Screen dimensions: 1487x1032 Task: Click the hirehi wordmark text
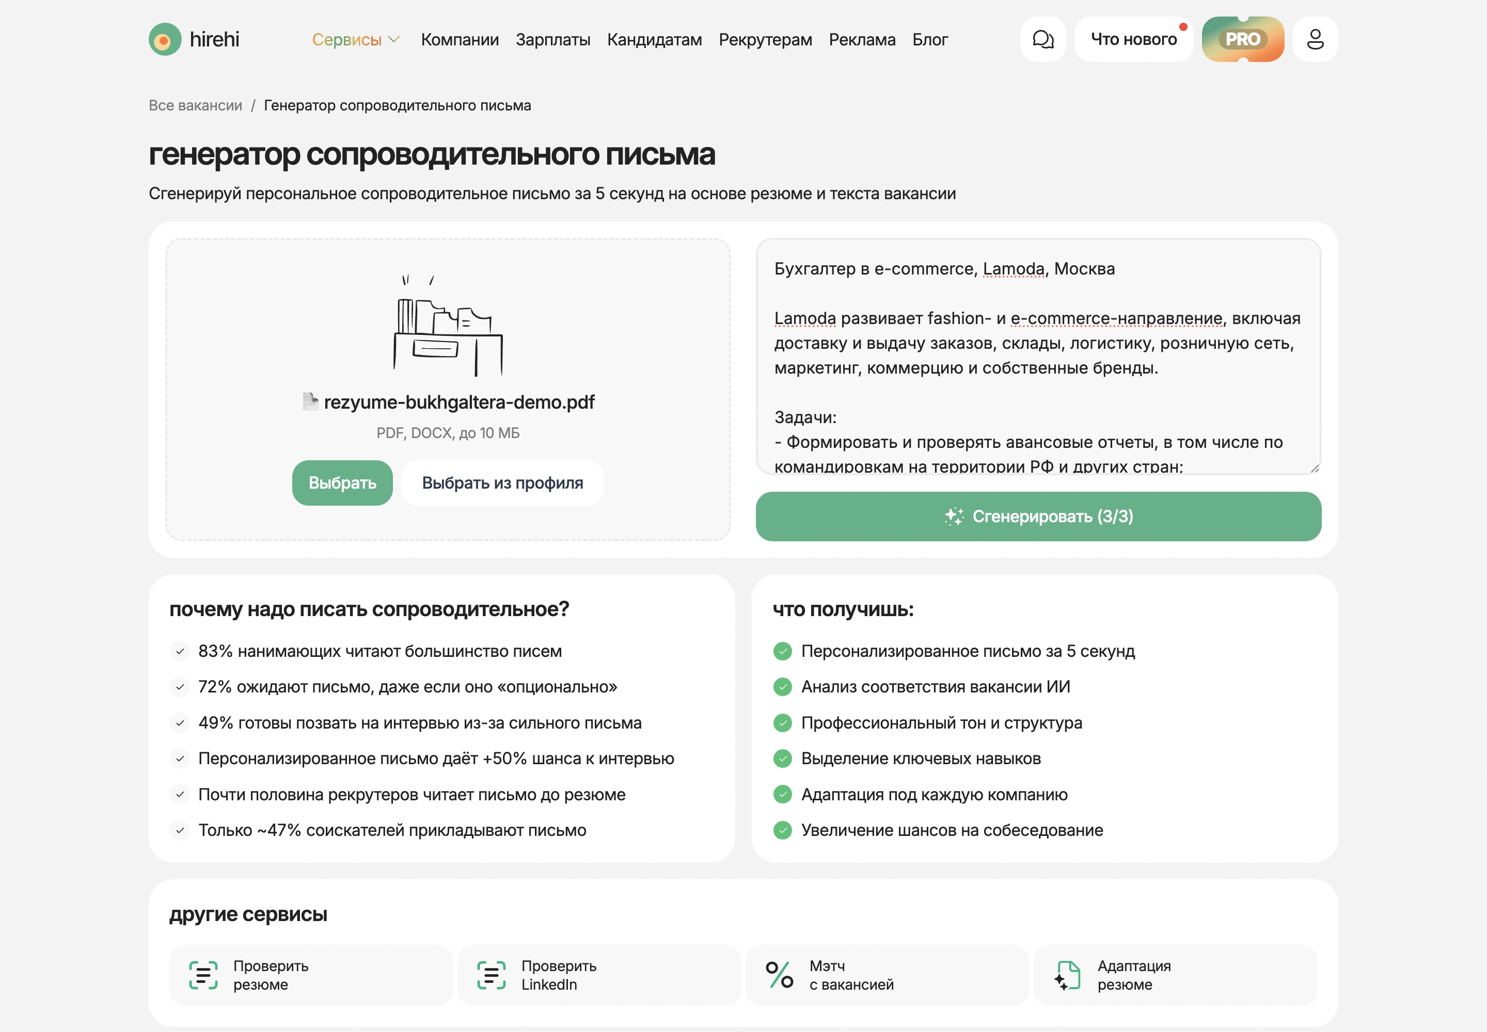(x=214, y=39)
